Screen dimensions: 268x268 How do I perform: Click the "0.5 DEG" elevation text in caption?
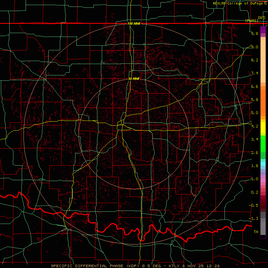coord(152,266)
